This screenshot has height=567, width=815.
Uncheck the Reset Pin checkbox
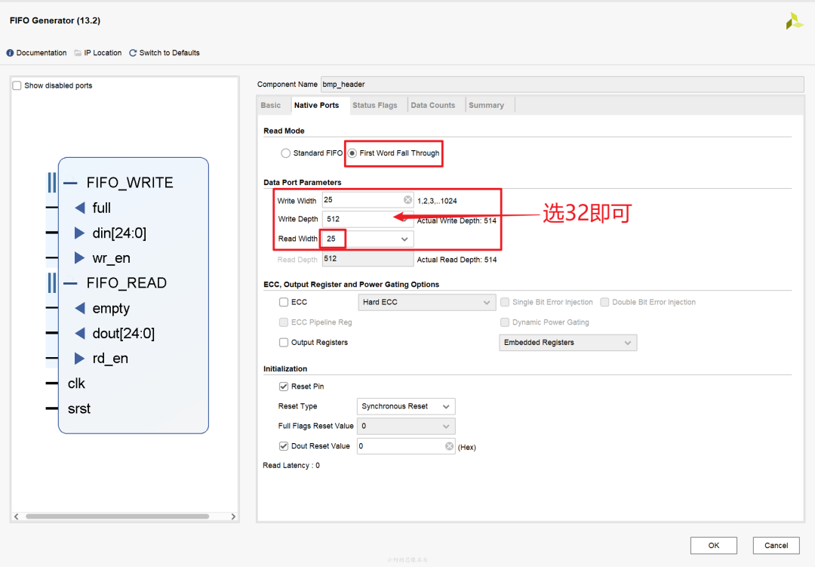click(x=284, y=387)
